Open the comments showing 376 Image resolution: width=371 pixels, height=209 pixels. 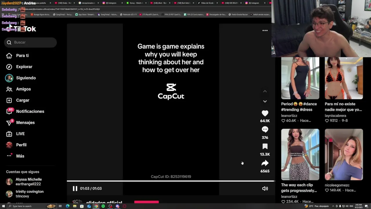click(265, 129)
